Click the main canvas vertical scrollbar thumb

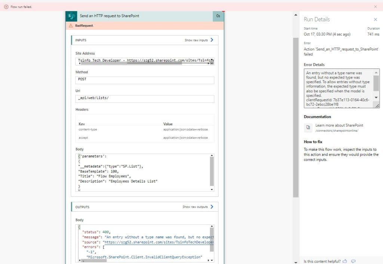point(296,117)
